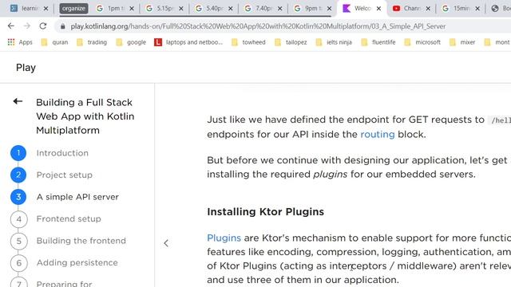Open the tailopez bookmark folder
This screenshot has width=511, height=287.
pos(291,42)
